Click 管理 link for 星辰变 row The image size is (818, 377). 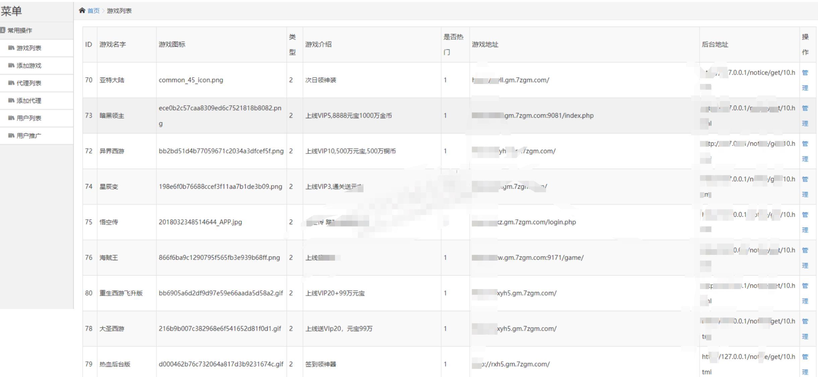tap(805, 186)
